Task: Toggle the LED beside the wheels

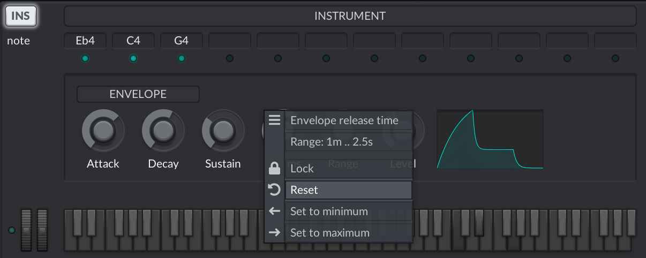Action: point(12,230)
